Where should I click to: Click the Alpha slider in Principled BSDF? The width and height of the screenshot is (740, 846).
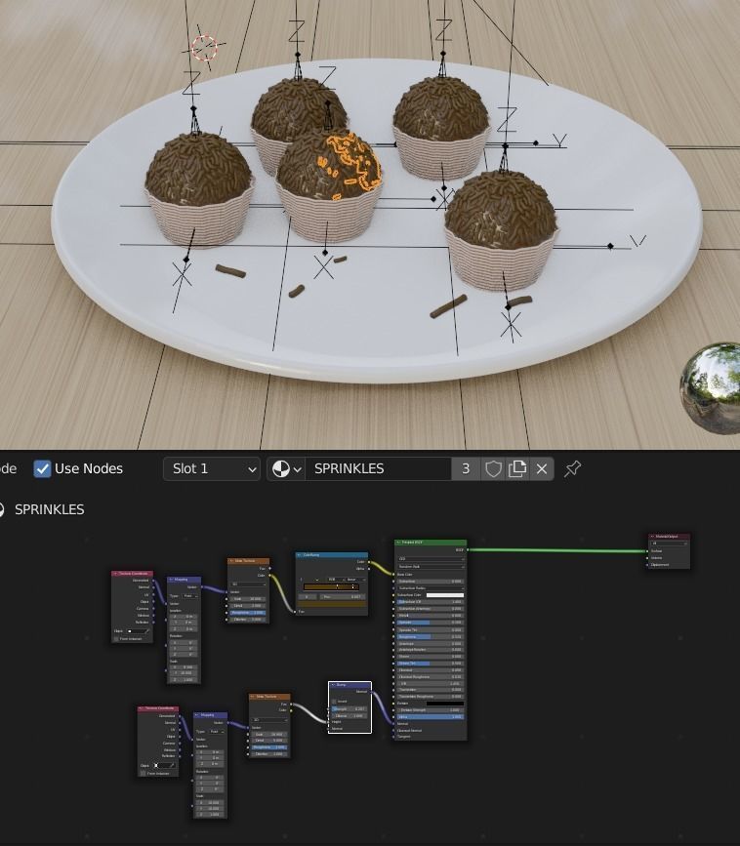431,717
